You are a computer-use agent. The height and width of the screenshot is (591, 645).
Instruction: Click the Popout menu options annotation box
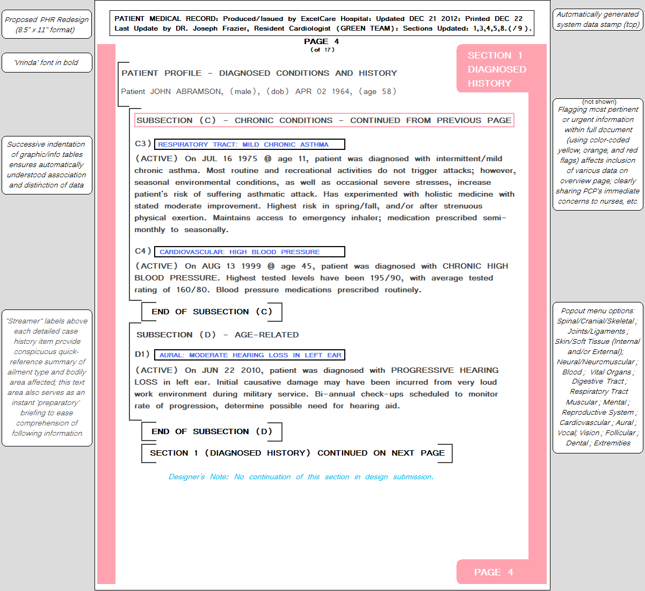598,378
